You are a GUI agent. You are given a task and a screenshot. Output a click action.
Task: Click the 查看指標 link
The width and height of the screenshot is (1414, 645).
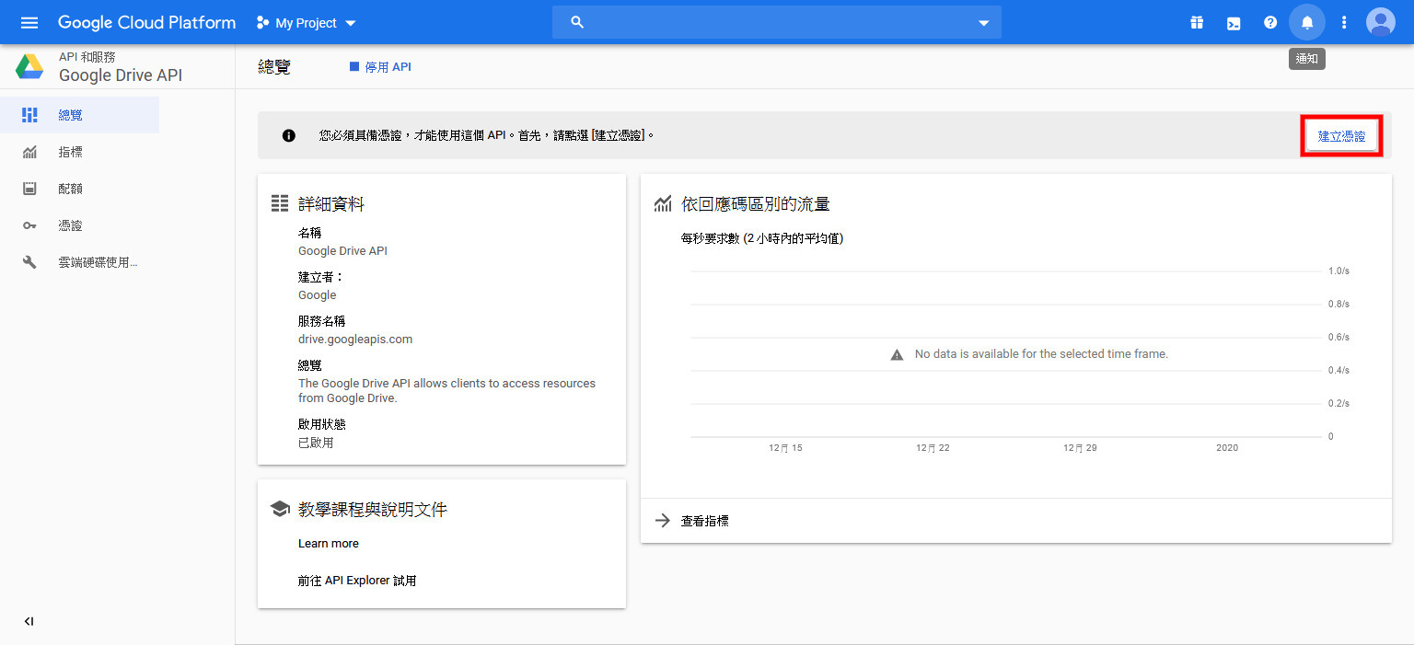(704, 521)
